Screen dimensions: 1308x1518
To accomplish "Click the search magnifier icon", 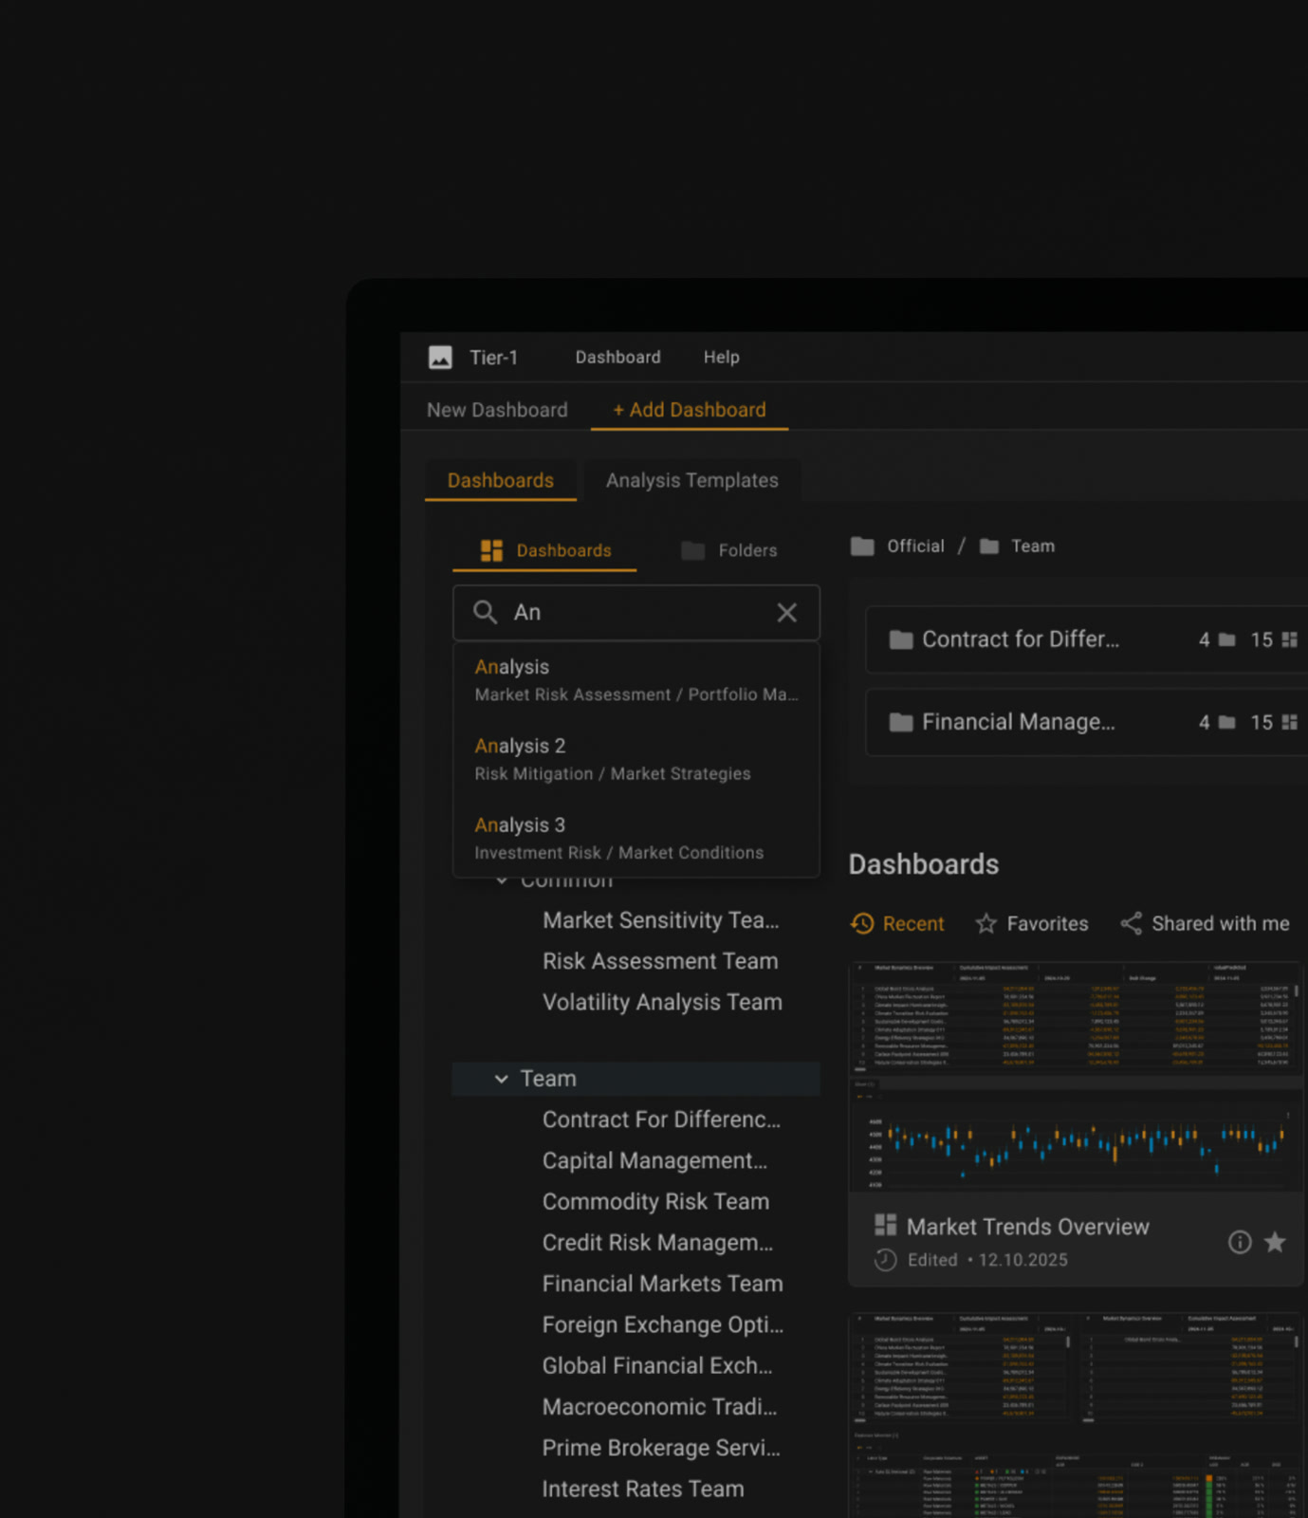I will pos(485,612).
